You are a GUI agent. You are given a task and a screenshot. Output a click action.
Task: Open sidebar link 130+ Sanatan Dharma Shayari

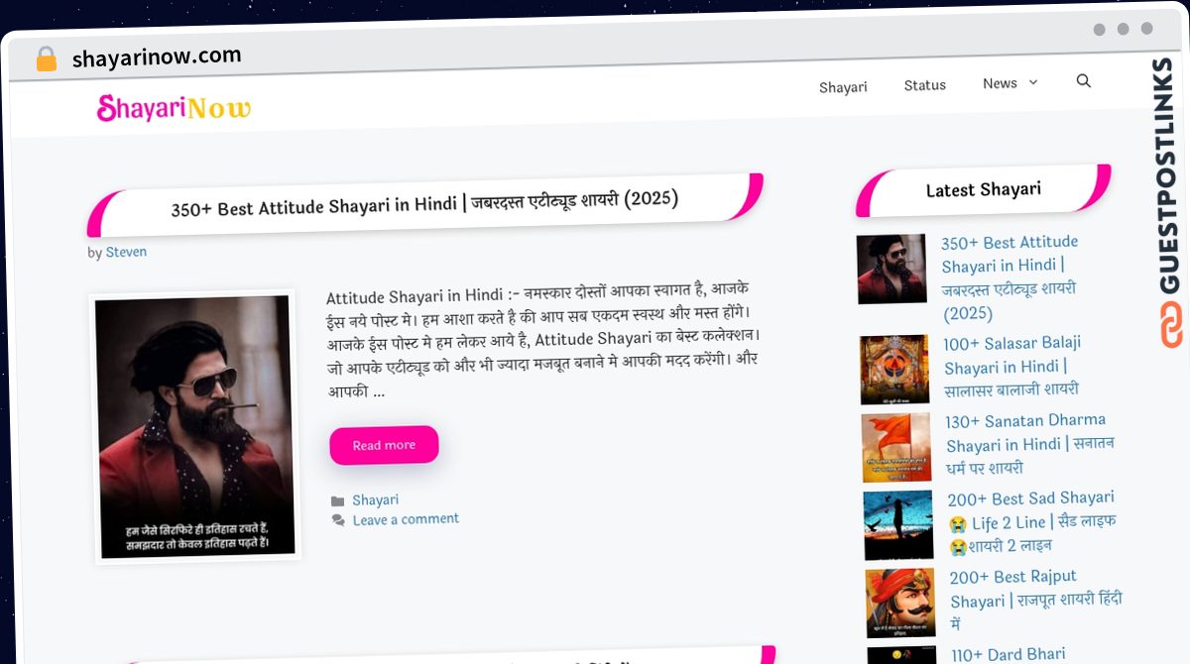pos(1028,444)
